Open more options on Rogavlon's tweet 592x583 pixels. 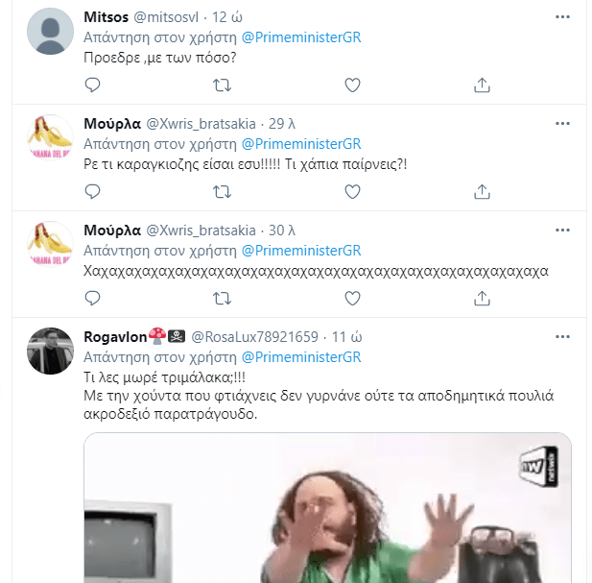(562, 337)
